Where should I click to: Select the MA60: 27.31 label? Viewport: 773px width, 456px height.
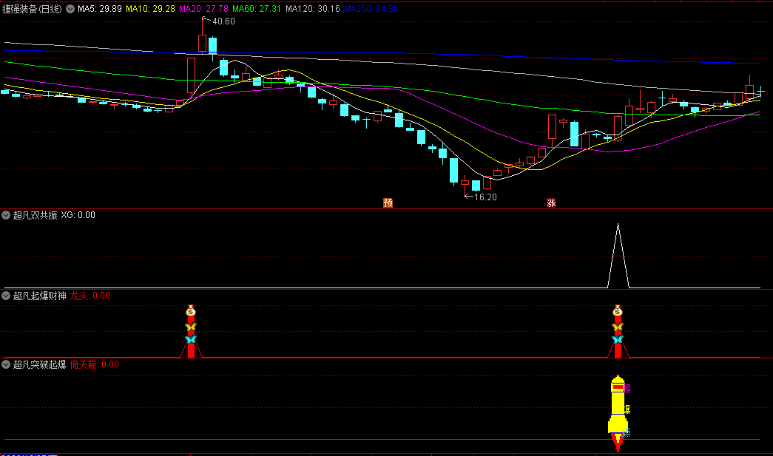click(x=257, y=9)
